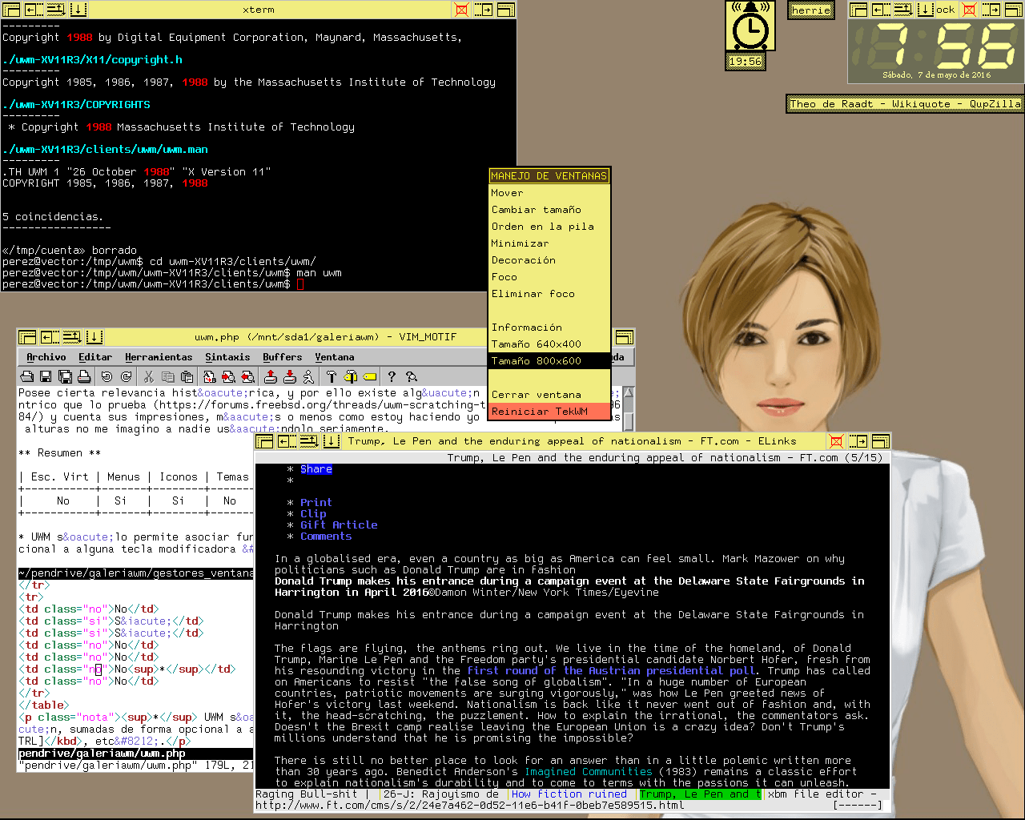Open the Buffers menu in VIM
This screenshot has height=820, width=1025.
(283, 357)
